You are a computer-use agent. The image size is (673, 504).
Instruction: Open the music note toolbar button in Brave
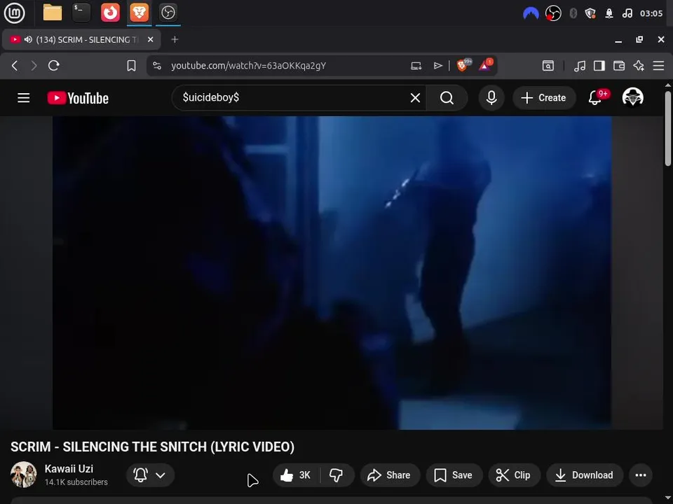[x=580, y=66]
